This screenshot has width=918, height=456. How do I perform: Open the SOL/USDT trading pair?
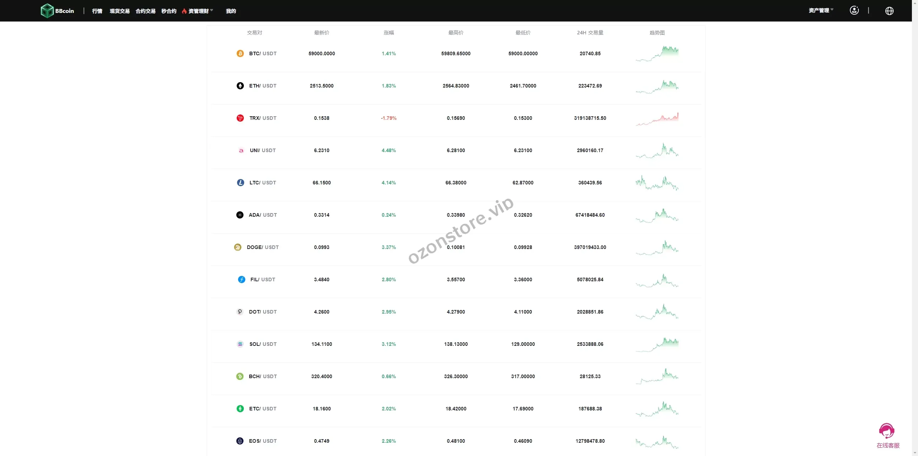click(263, 344)
